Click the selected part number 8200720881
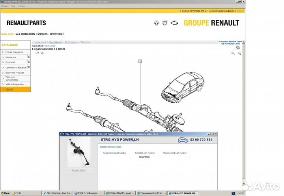The height and width of the screenshot is (196, 284). (144, 157)
